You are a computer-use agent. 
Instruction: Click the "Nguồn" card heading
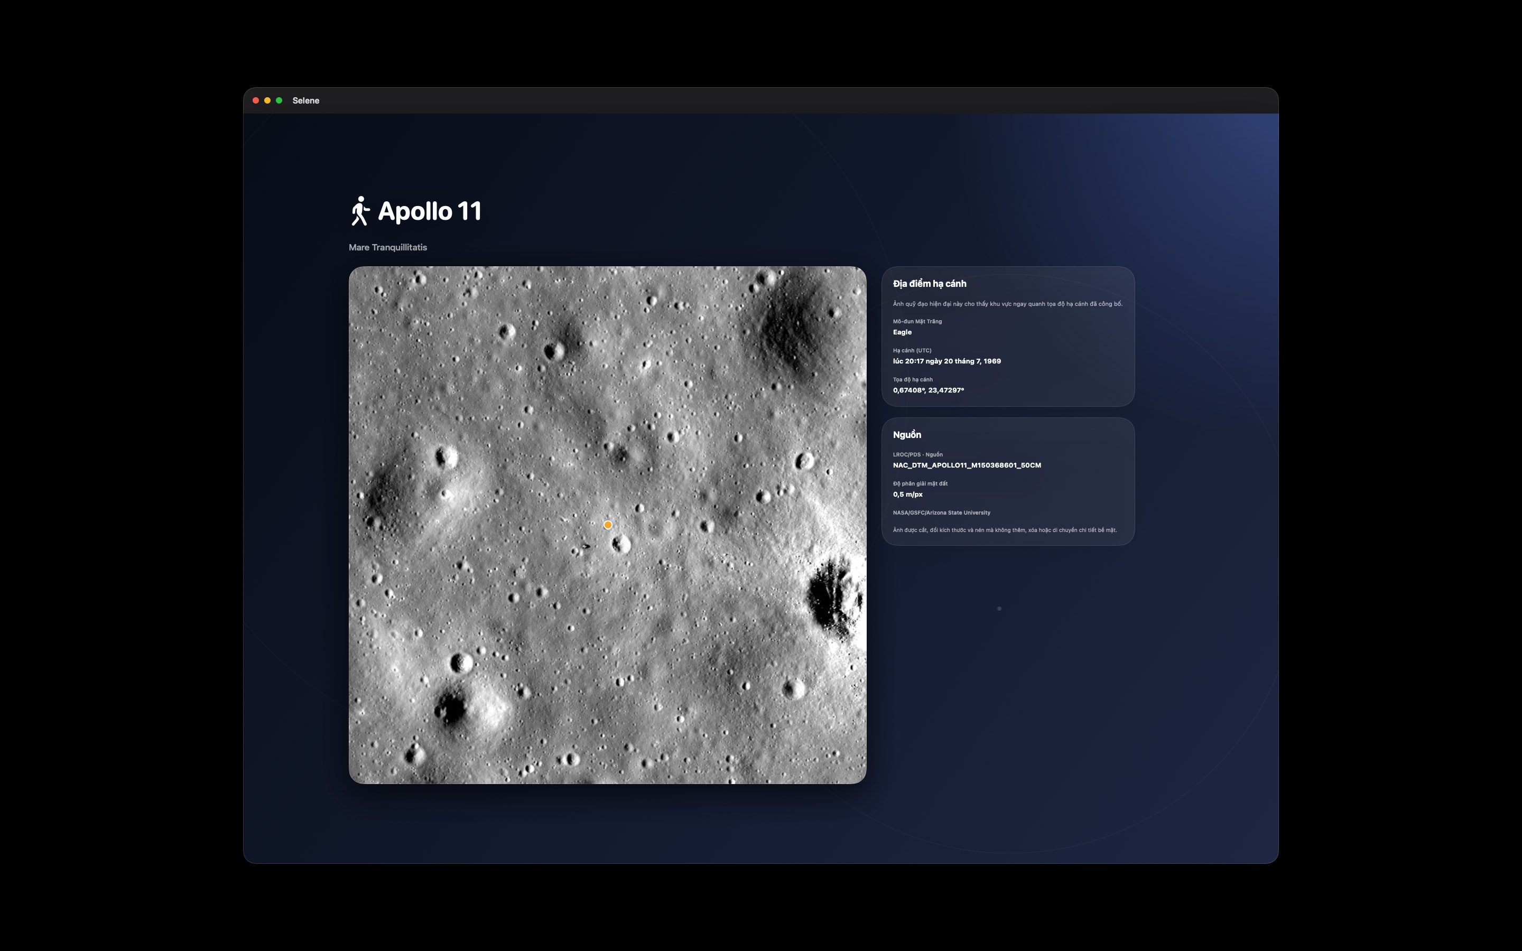point(907,435)
